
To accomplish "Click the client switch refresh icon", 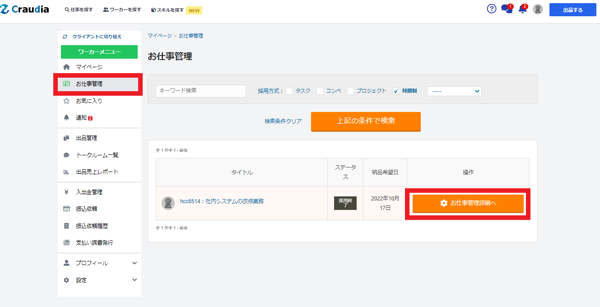I will pyautogui.click(x=65, y=37).
